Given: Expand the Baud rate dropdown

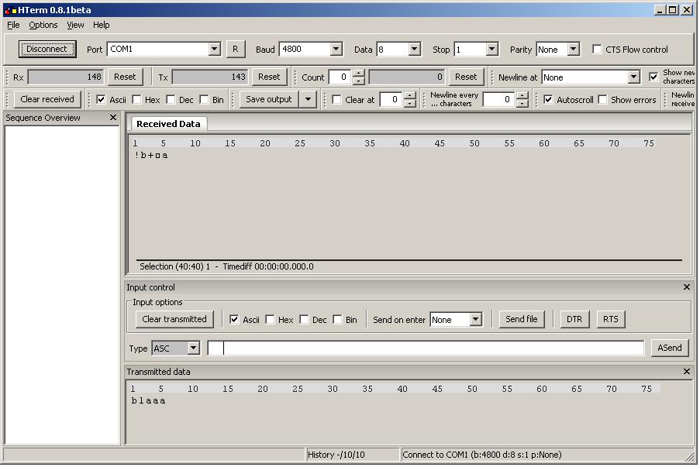Looking at the screenshot, I should (336, 49).
